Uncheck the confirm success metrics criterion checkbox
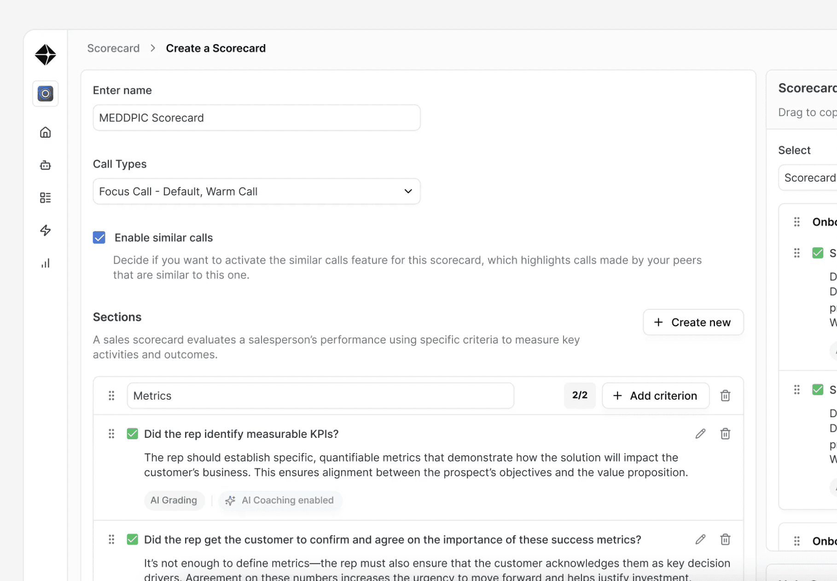837x581 pixels. pos(132,539)
